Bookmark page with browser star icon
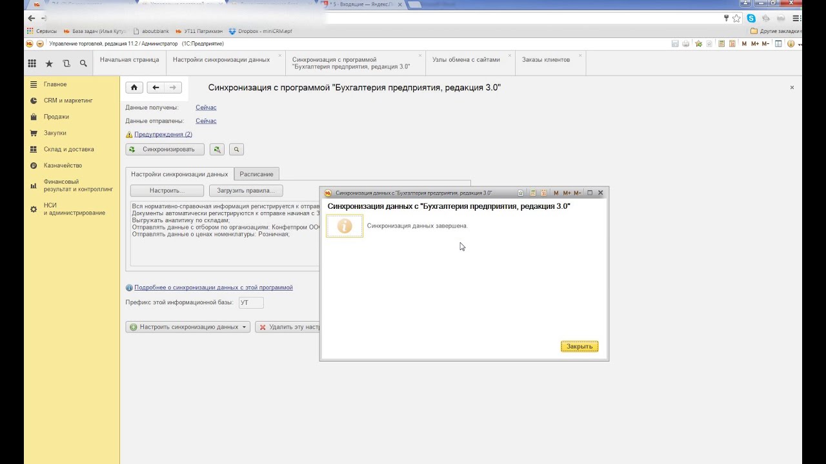The image size is (826, 464). coord(736,18)
